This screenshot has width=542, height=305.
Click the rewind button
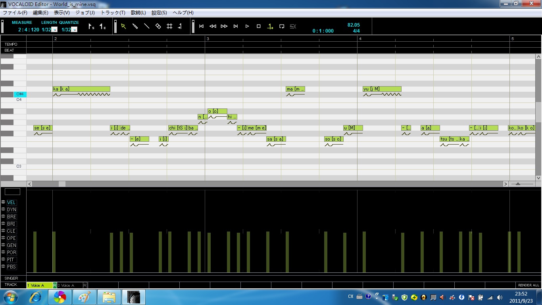[x=213, y=26]
